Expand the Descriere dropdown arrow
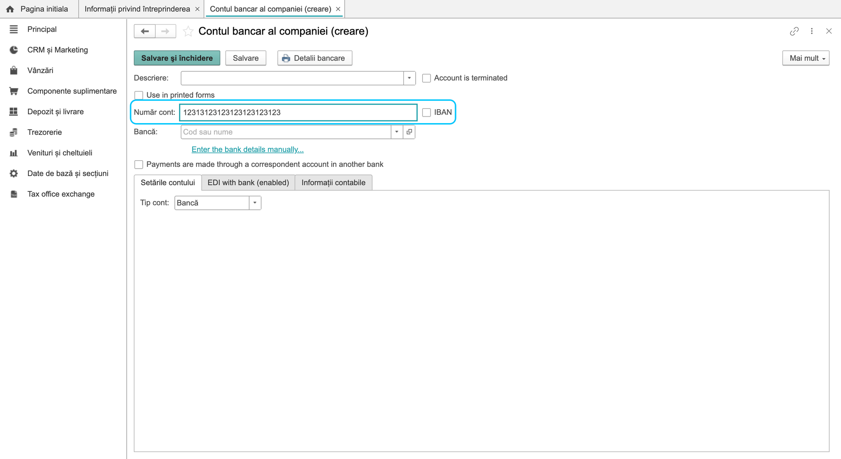The image size is (841, 459). [x=409, y=78]
